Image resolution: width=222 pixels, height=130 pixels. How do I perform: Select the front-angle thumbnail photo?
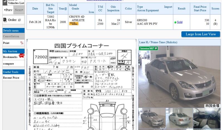click(152, 119)
